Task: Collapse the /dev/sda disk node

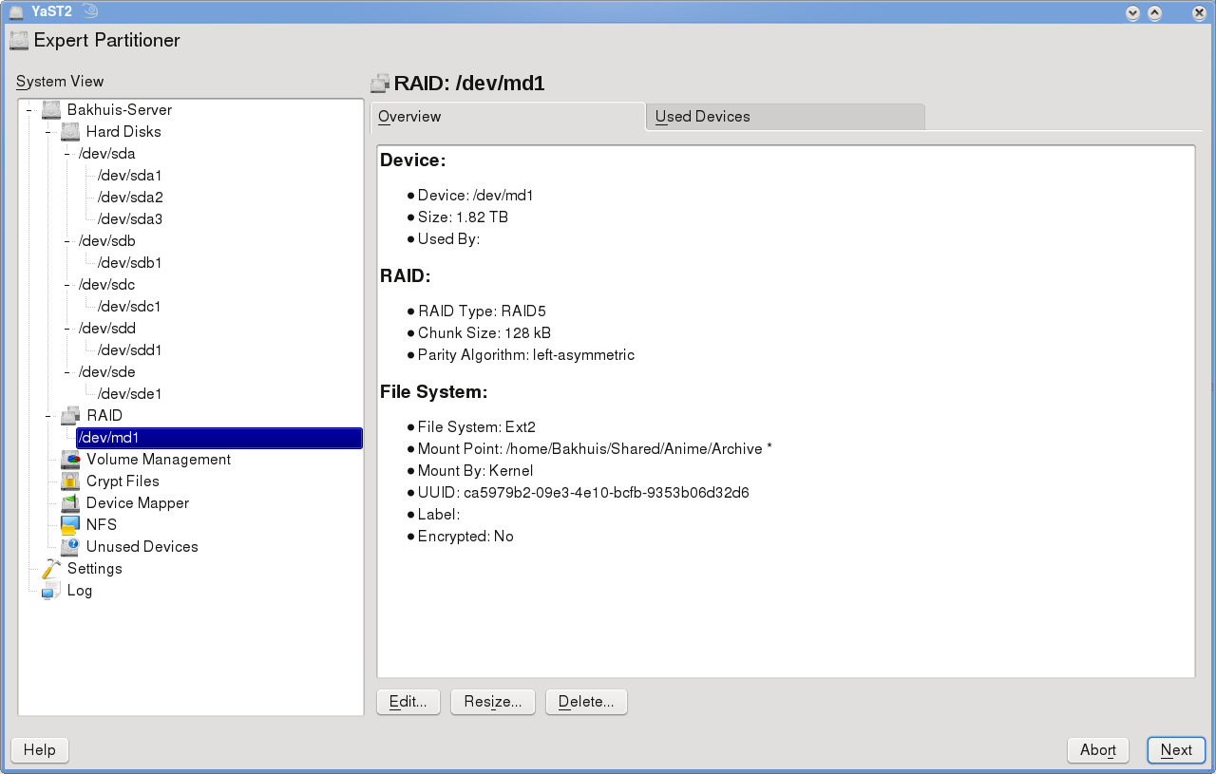Action: tap(67, 154)
